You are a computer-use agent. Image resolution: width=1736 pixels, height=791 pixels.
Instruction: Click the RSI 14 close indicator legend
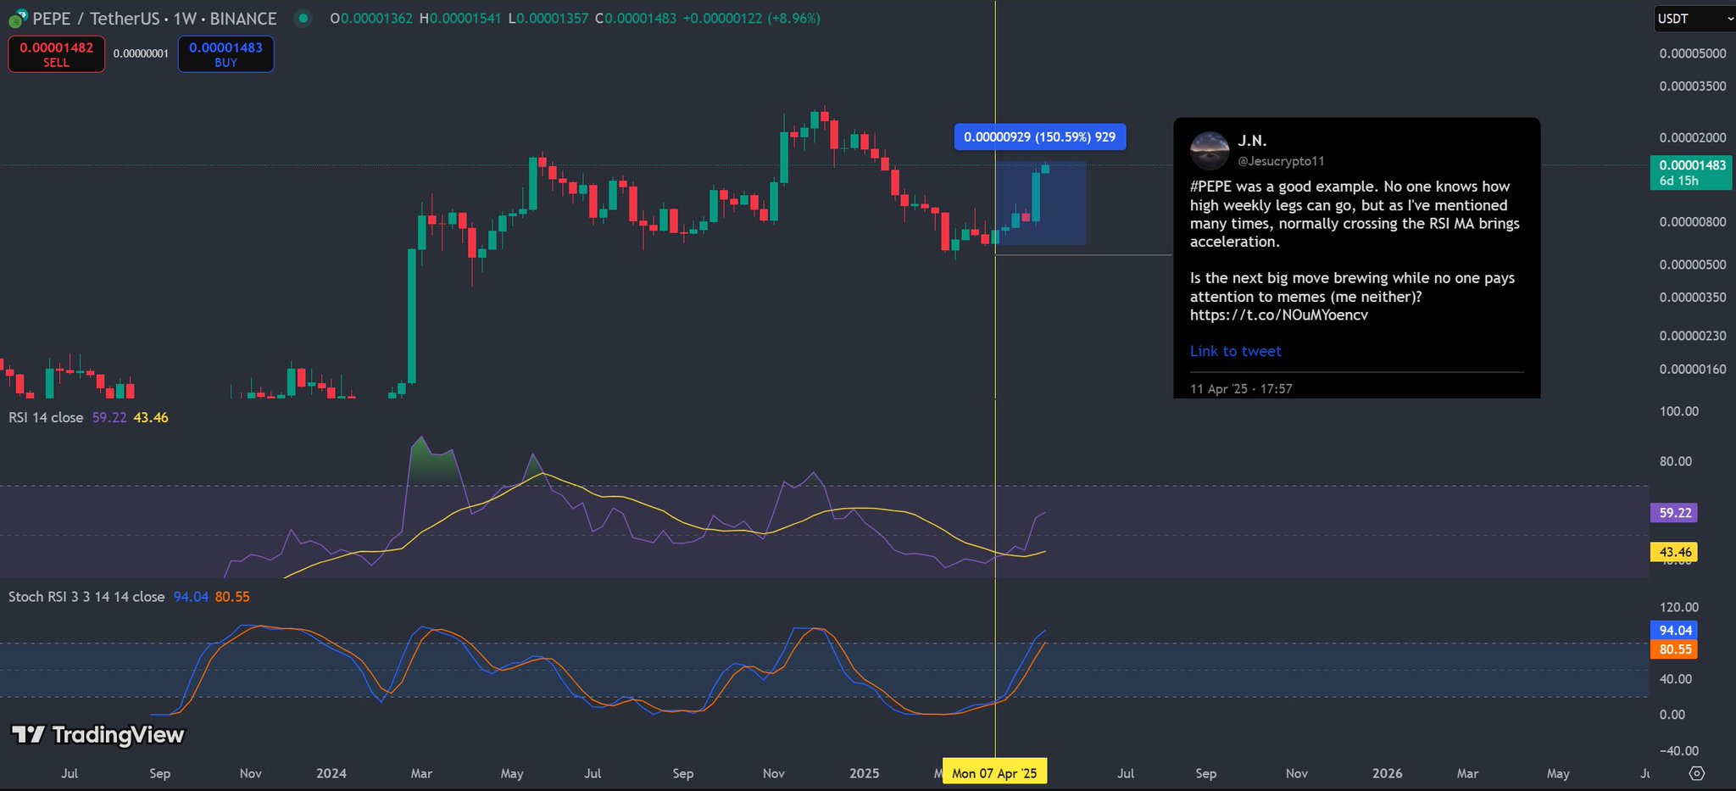pyautogui.click(x=46, y=418)
